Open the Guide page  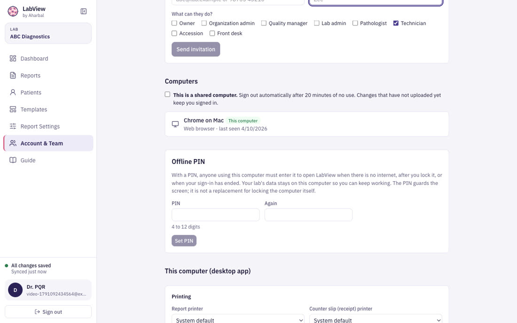(x=48, y=161)
